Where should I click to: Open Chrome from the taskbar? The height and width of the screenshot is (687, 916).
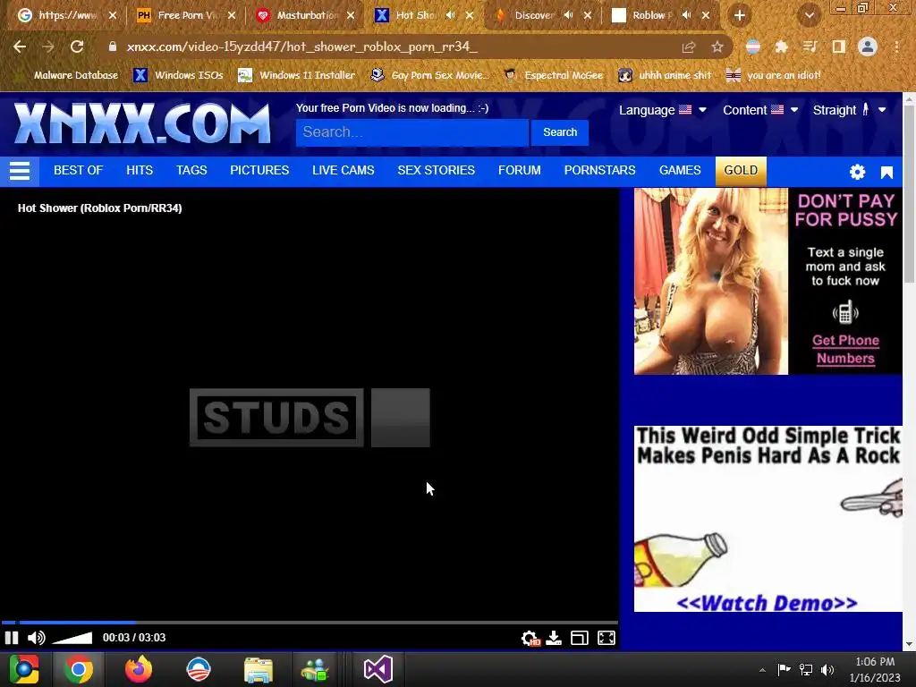79,669
